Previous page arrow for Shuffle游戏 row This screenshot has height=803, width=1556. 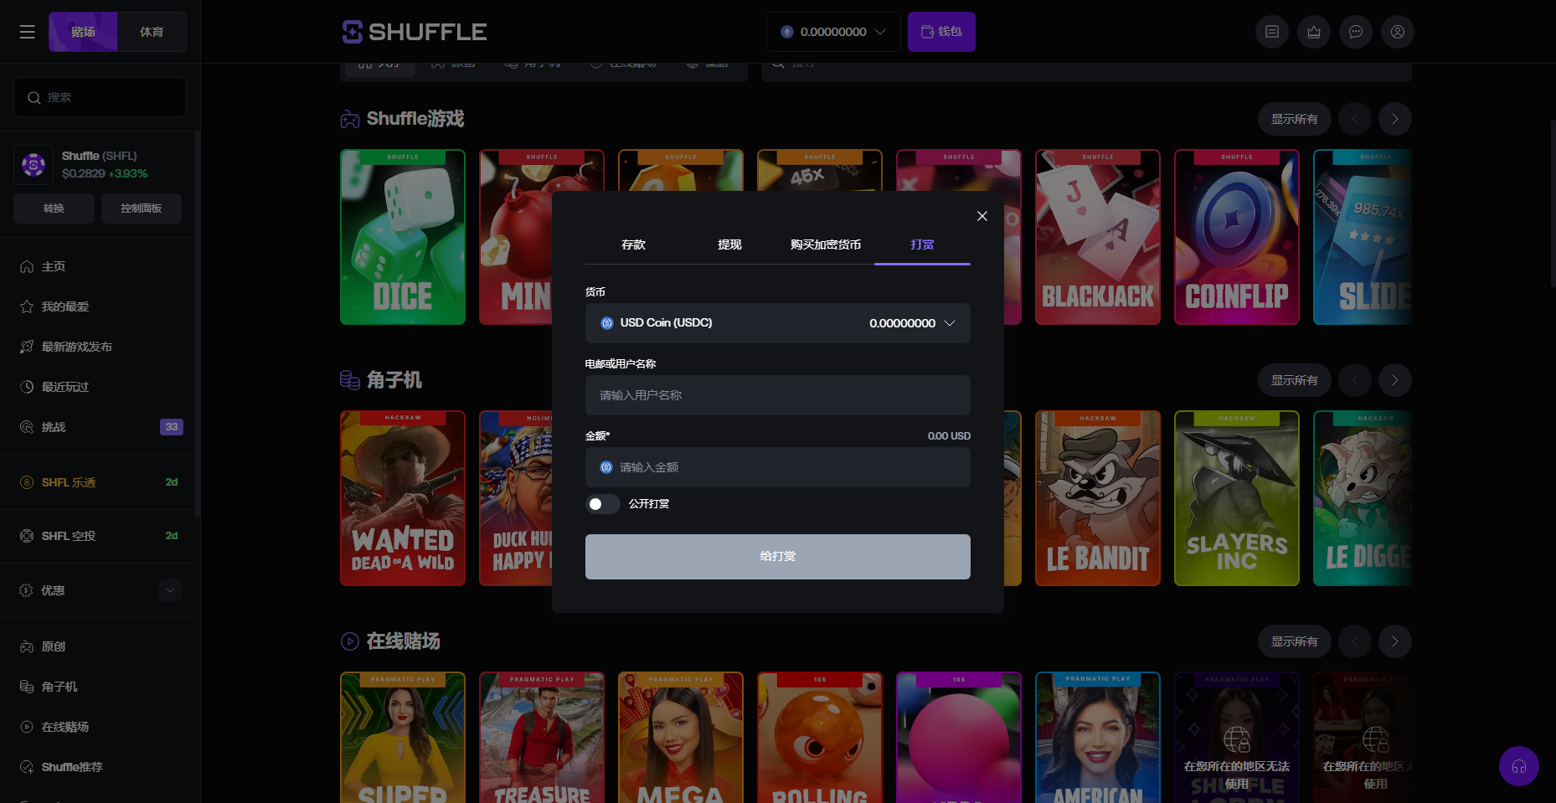pos(1355,119)
